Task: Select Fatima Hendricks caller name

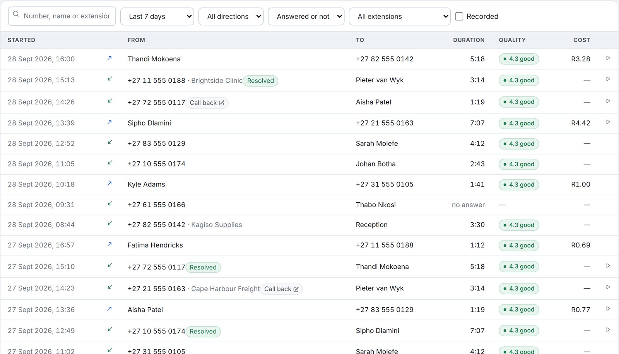Action: (x=155, y=245)
